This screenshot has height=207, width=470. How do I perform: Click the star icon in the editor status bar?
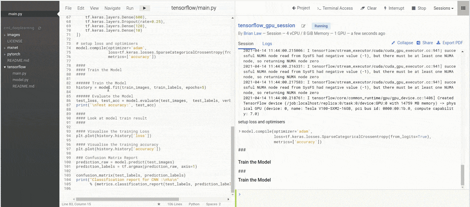point(159,204)
